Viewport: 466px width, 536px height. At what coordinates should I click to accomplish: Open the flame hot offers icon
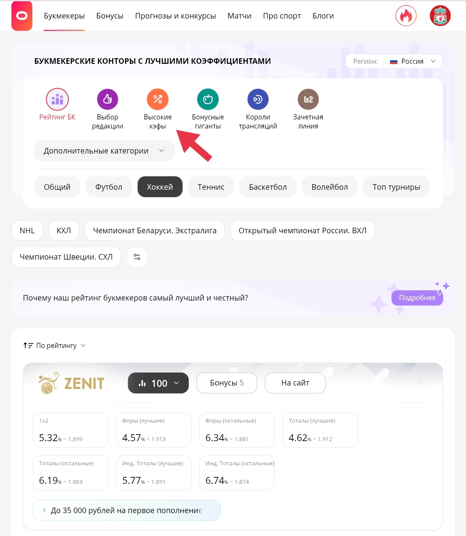[406, 16]
